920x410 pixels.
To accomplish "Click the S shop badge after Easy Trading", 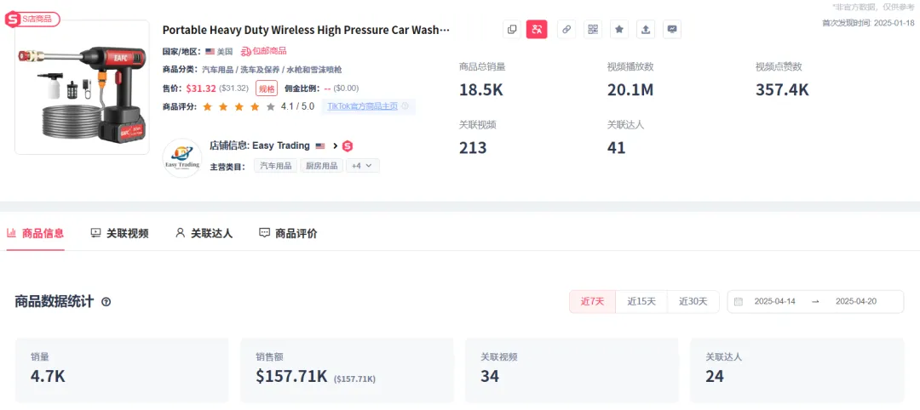I will 348,145.
